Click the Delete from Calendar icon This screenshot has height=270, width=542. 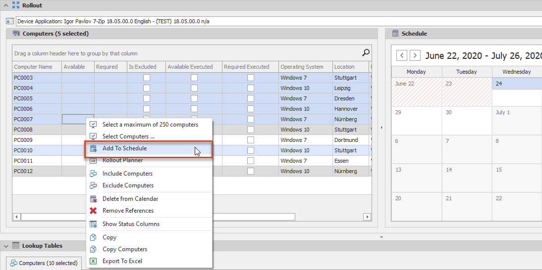[x=93, y=199]
